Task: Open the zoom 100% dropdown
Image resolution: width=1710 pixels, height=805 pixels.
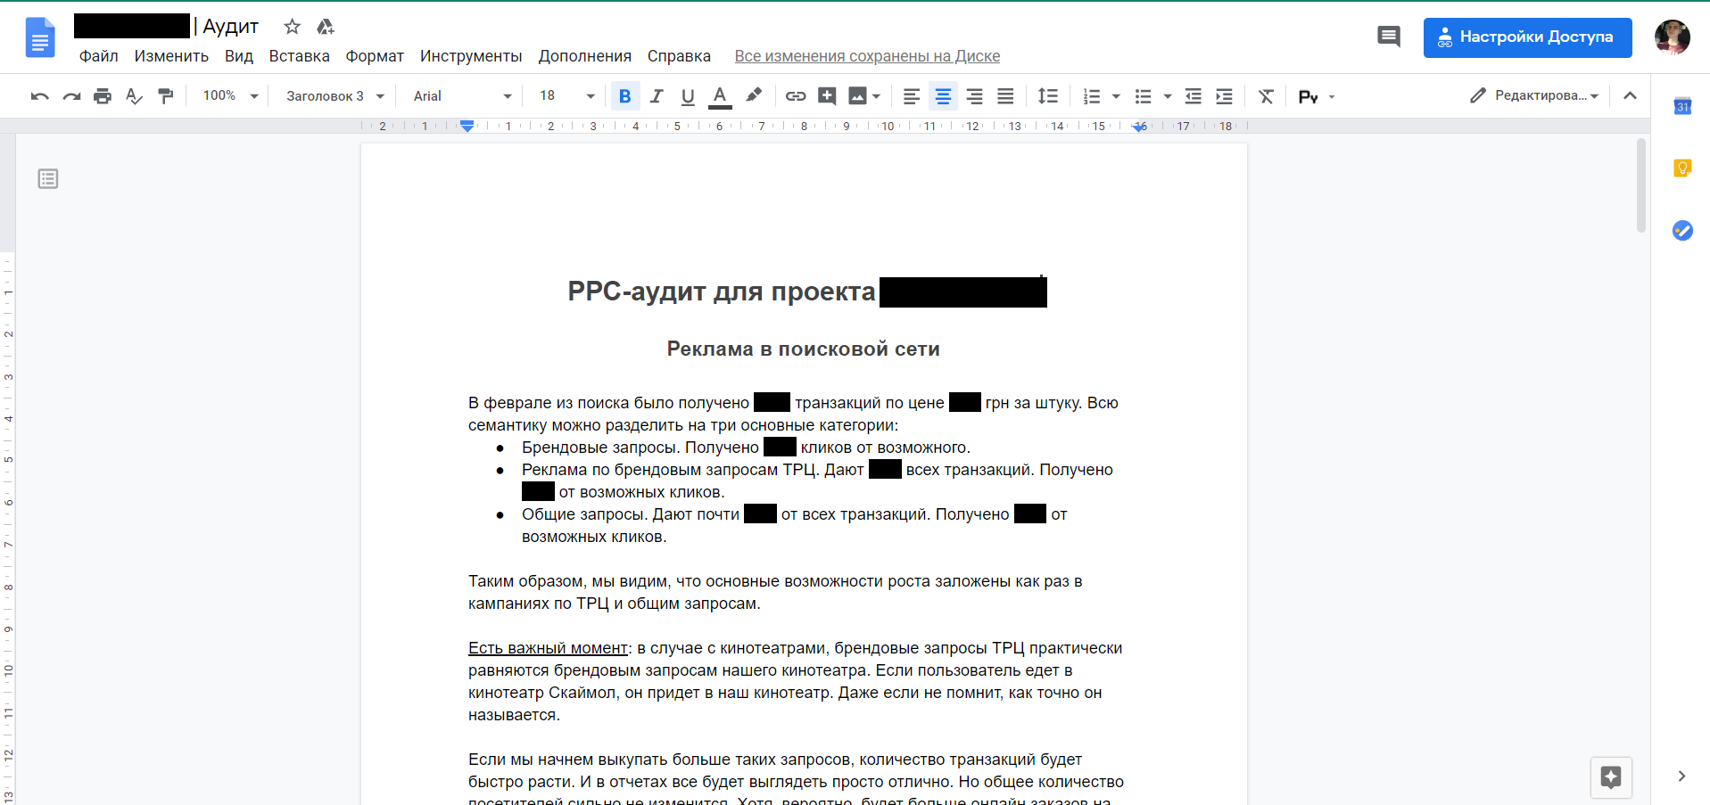Action: 230,96
